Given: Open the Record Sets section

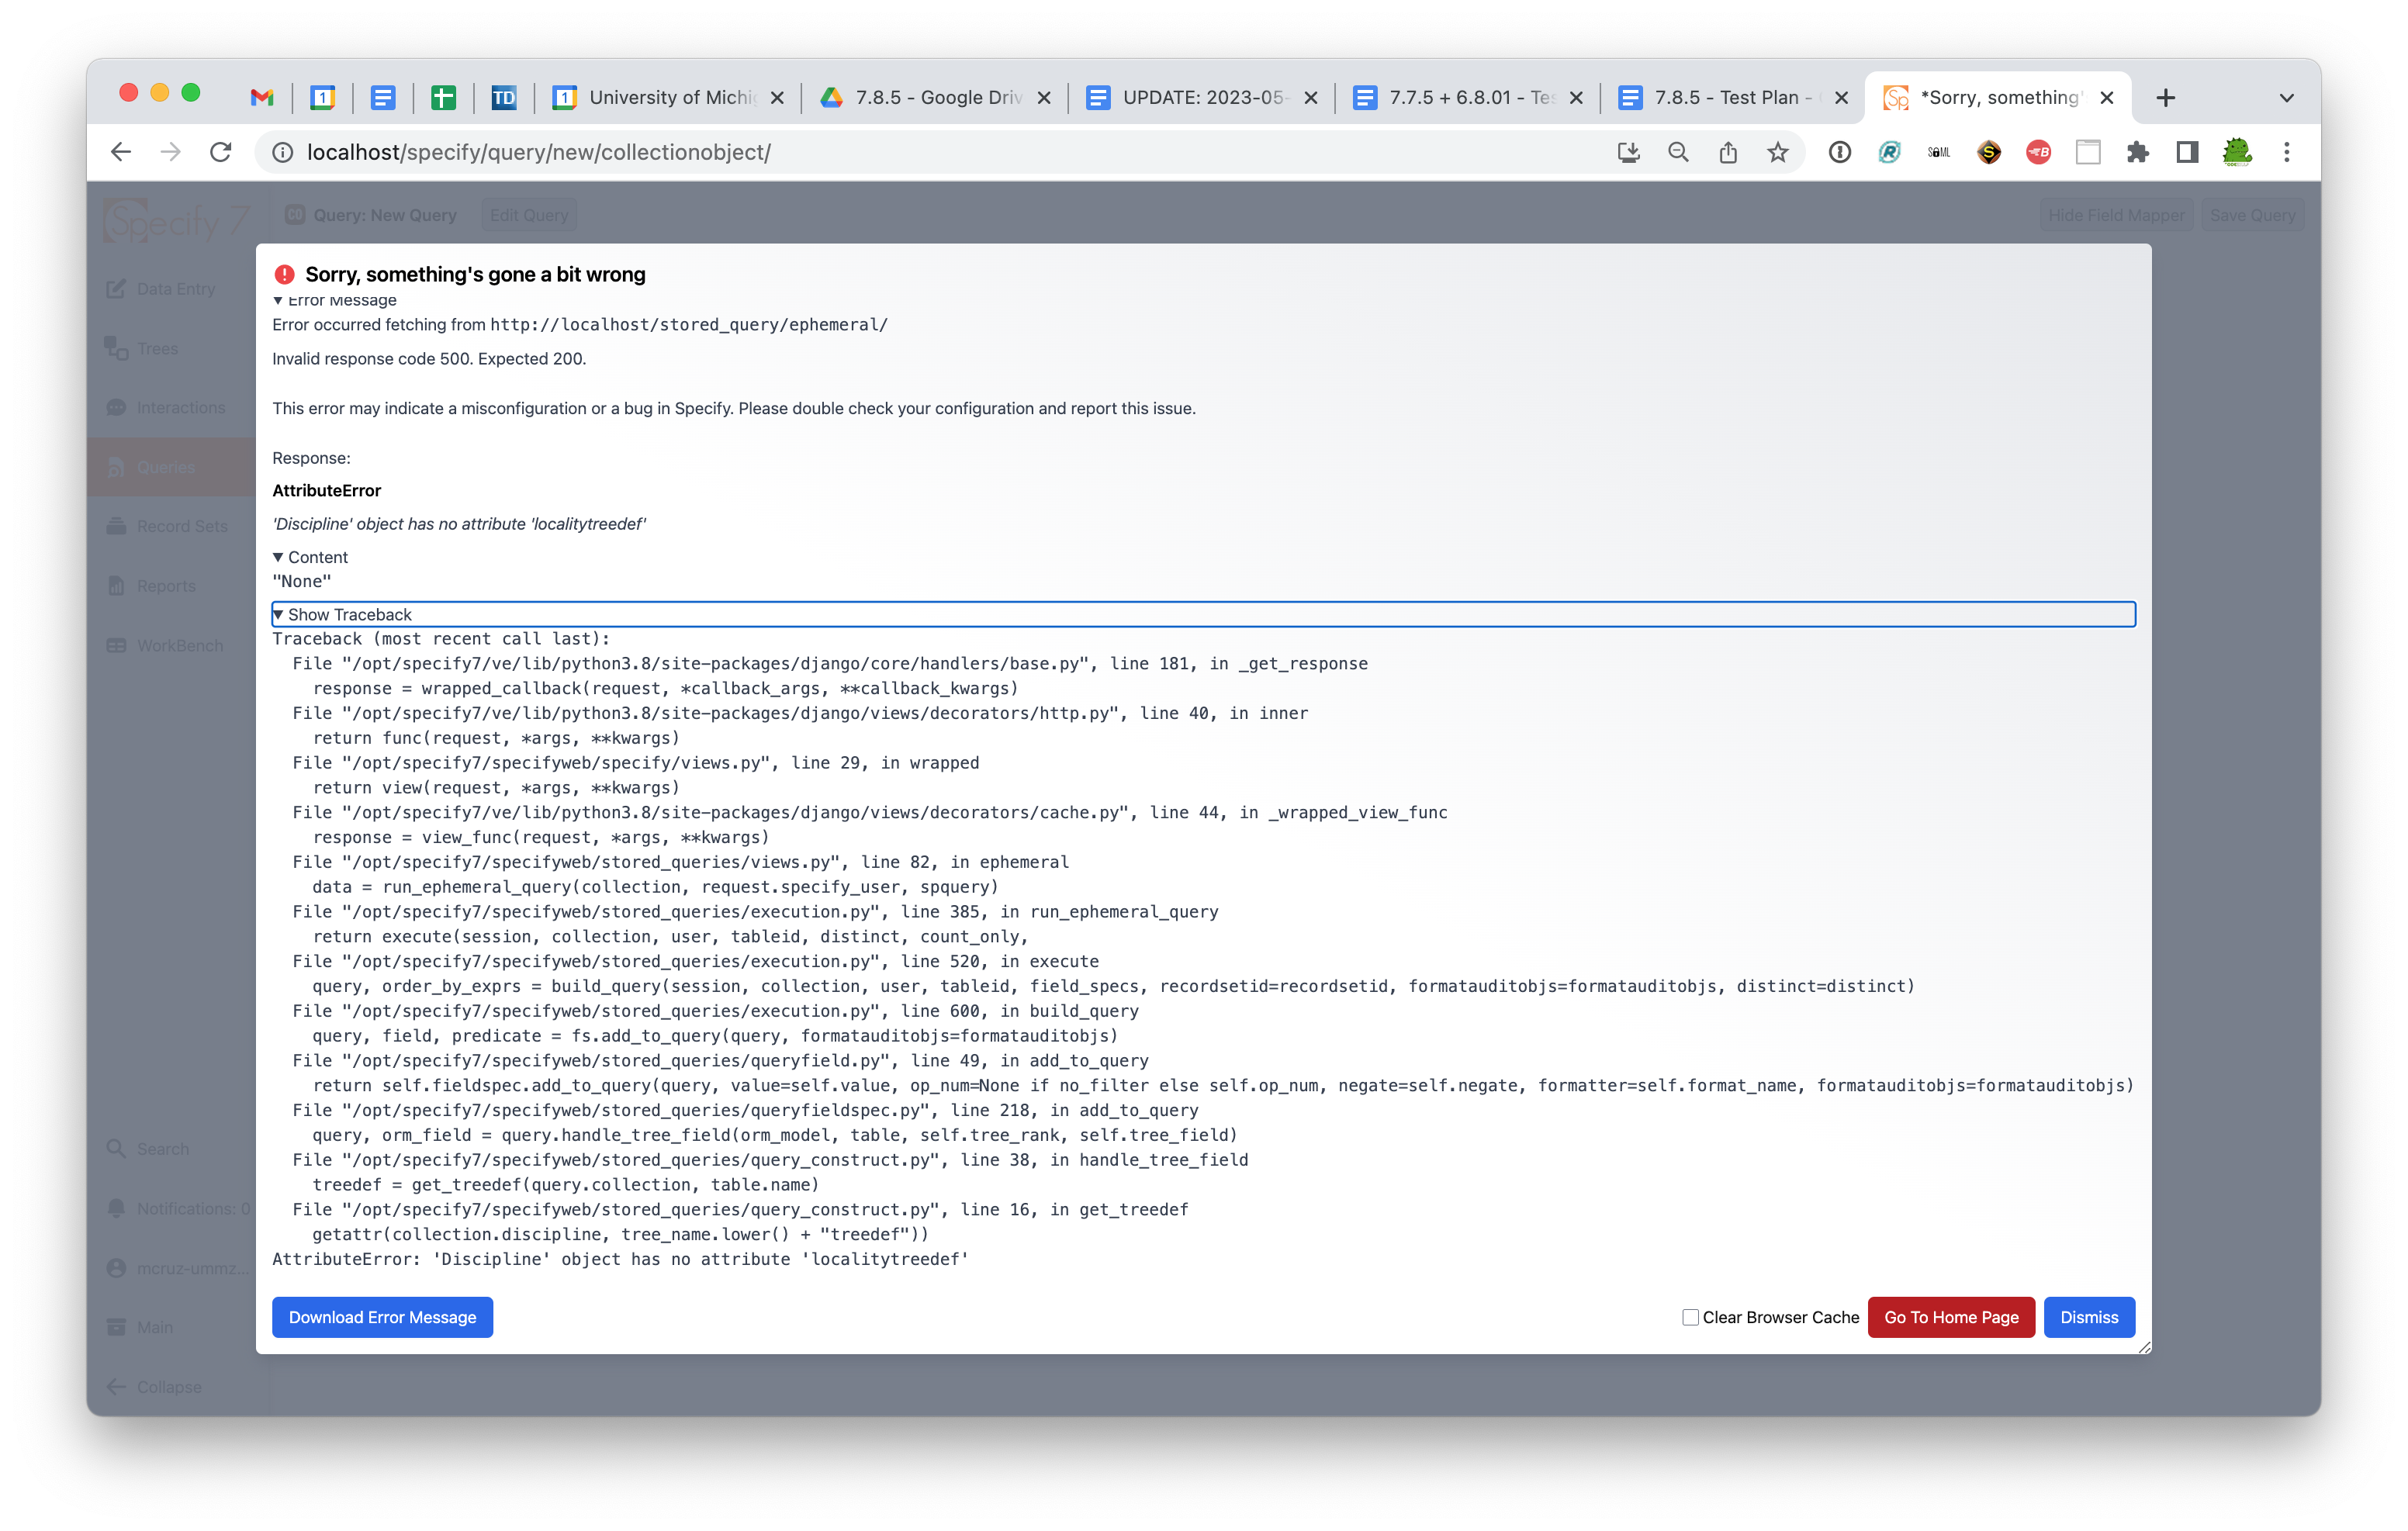Looking at the screenshot, I should 182,525.
